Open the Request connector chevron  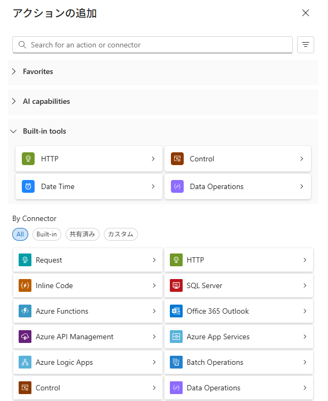pyautogui.click(x=154, y=260)
